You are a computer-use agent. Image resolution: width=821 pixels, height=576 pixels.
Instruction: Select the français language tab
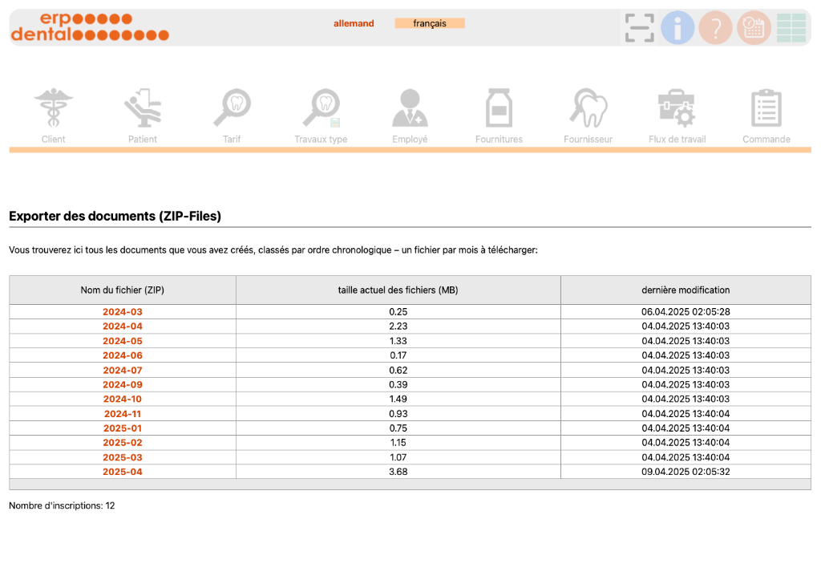[x=430, y=23]
